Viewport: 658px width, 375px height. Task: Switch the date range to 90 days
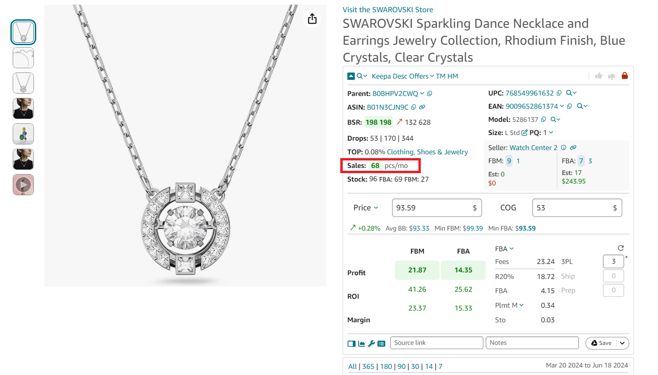(401, 366)
